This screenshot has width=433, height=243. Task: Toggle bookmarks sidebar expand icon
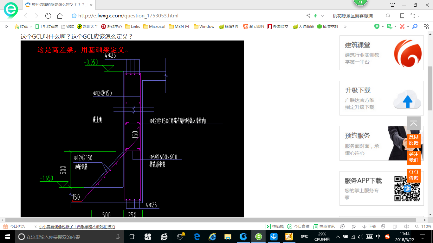[x=6, y=27]
